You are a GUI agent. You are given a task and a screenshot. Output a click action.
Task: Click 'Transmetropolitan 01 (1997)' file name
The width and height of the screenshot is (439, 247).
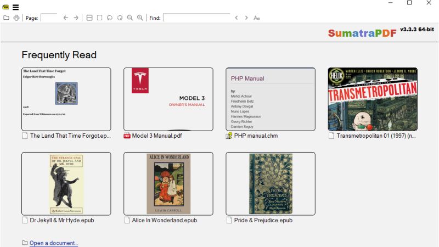point(376,136)
